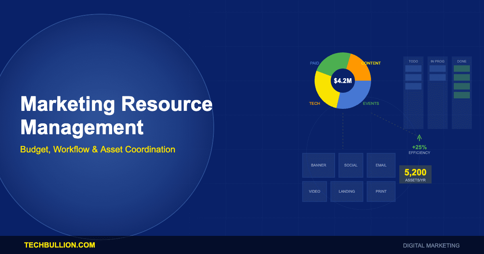Screen dimensions: 484x254
Task: Select the BANNER asset tile icon
Action: coord(318,165)
